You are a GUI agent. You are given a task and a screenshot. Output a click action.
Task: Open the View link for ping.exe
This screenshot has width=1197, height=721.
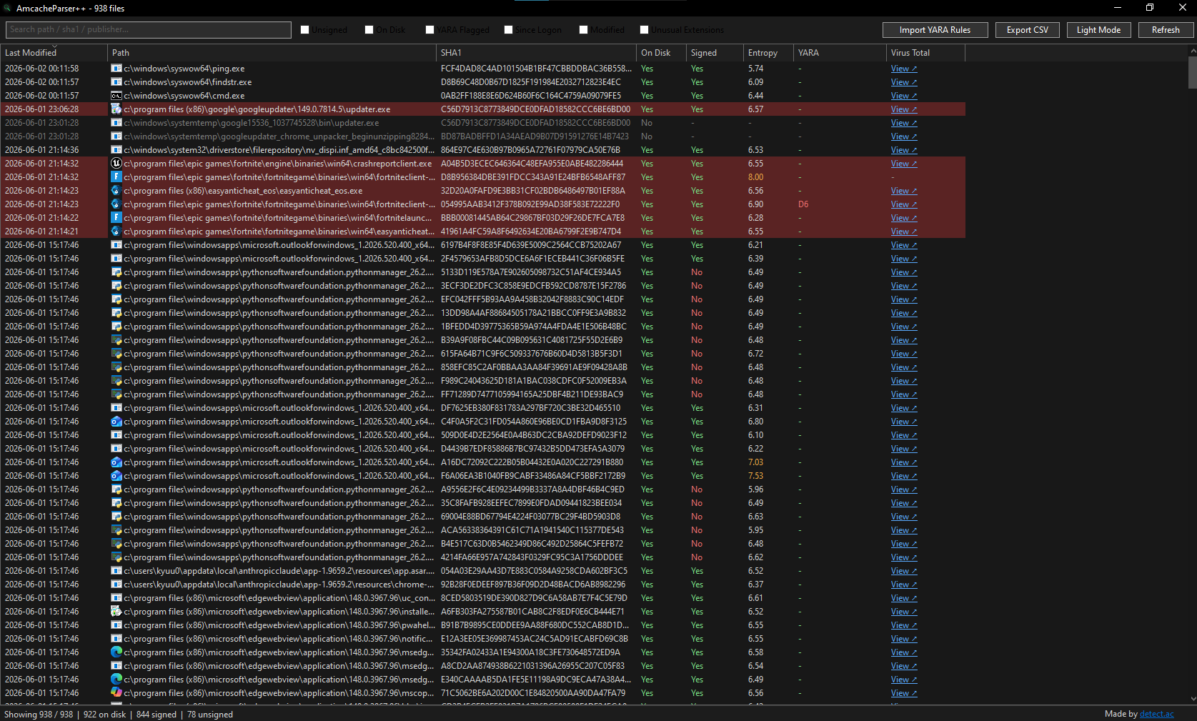tap(903, 69)
